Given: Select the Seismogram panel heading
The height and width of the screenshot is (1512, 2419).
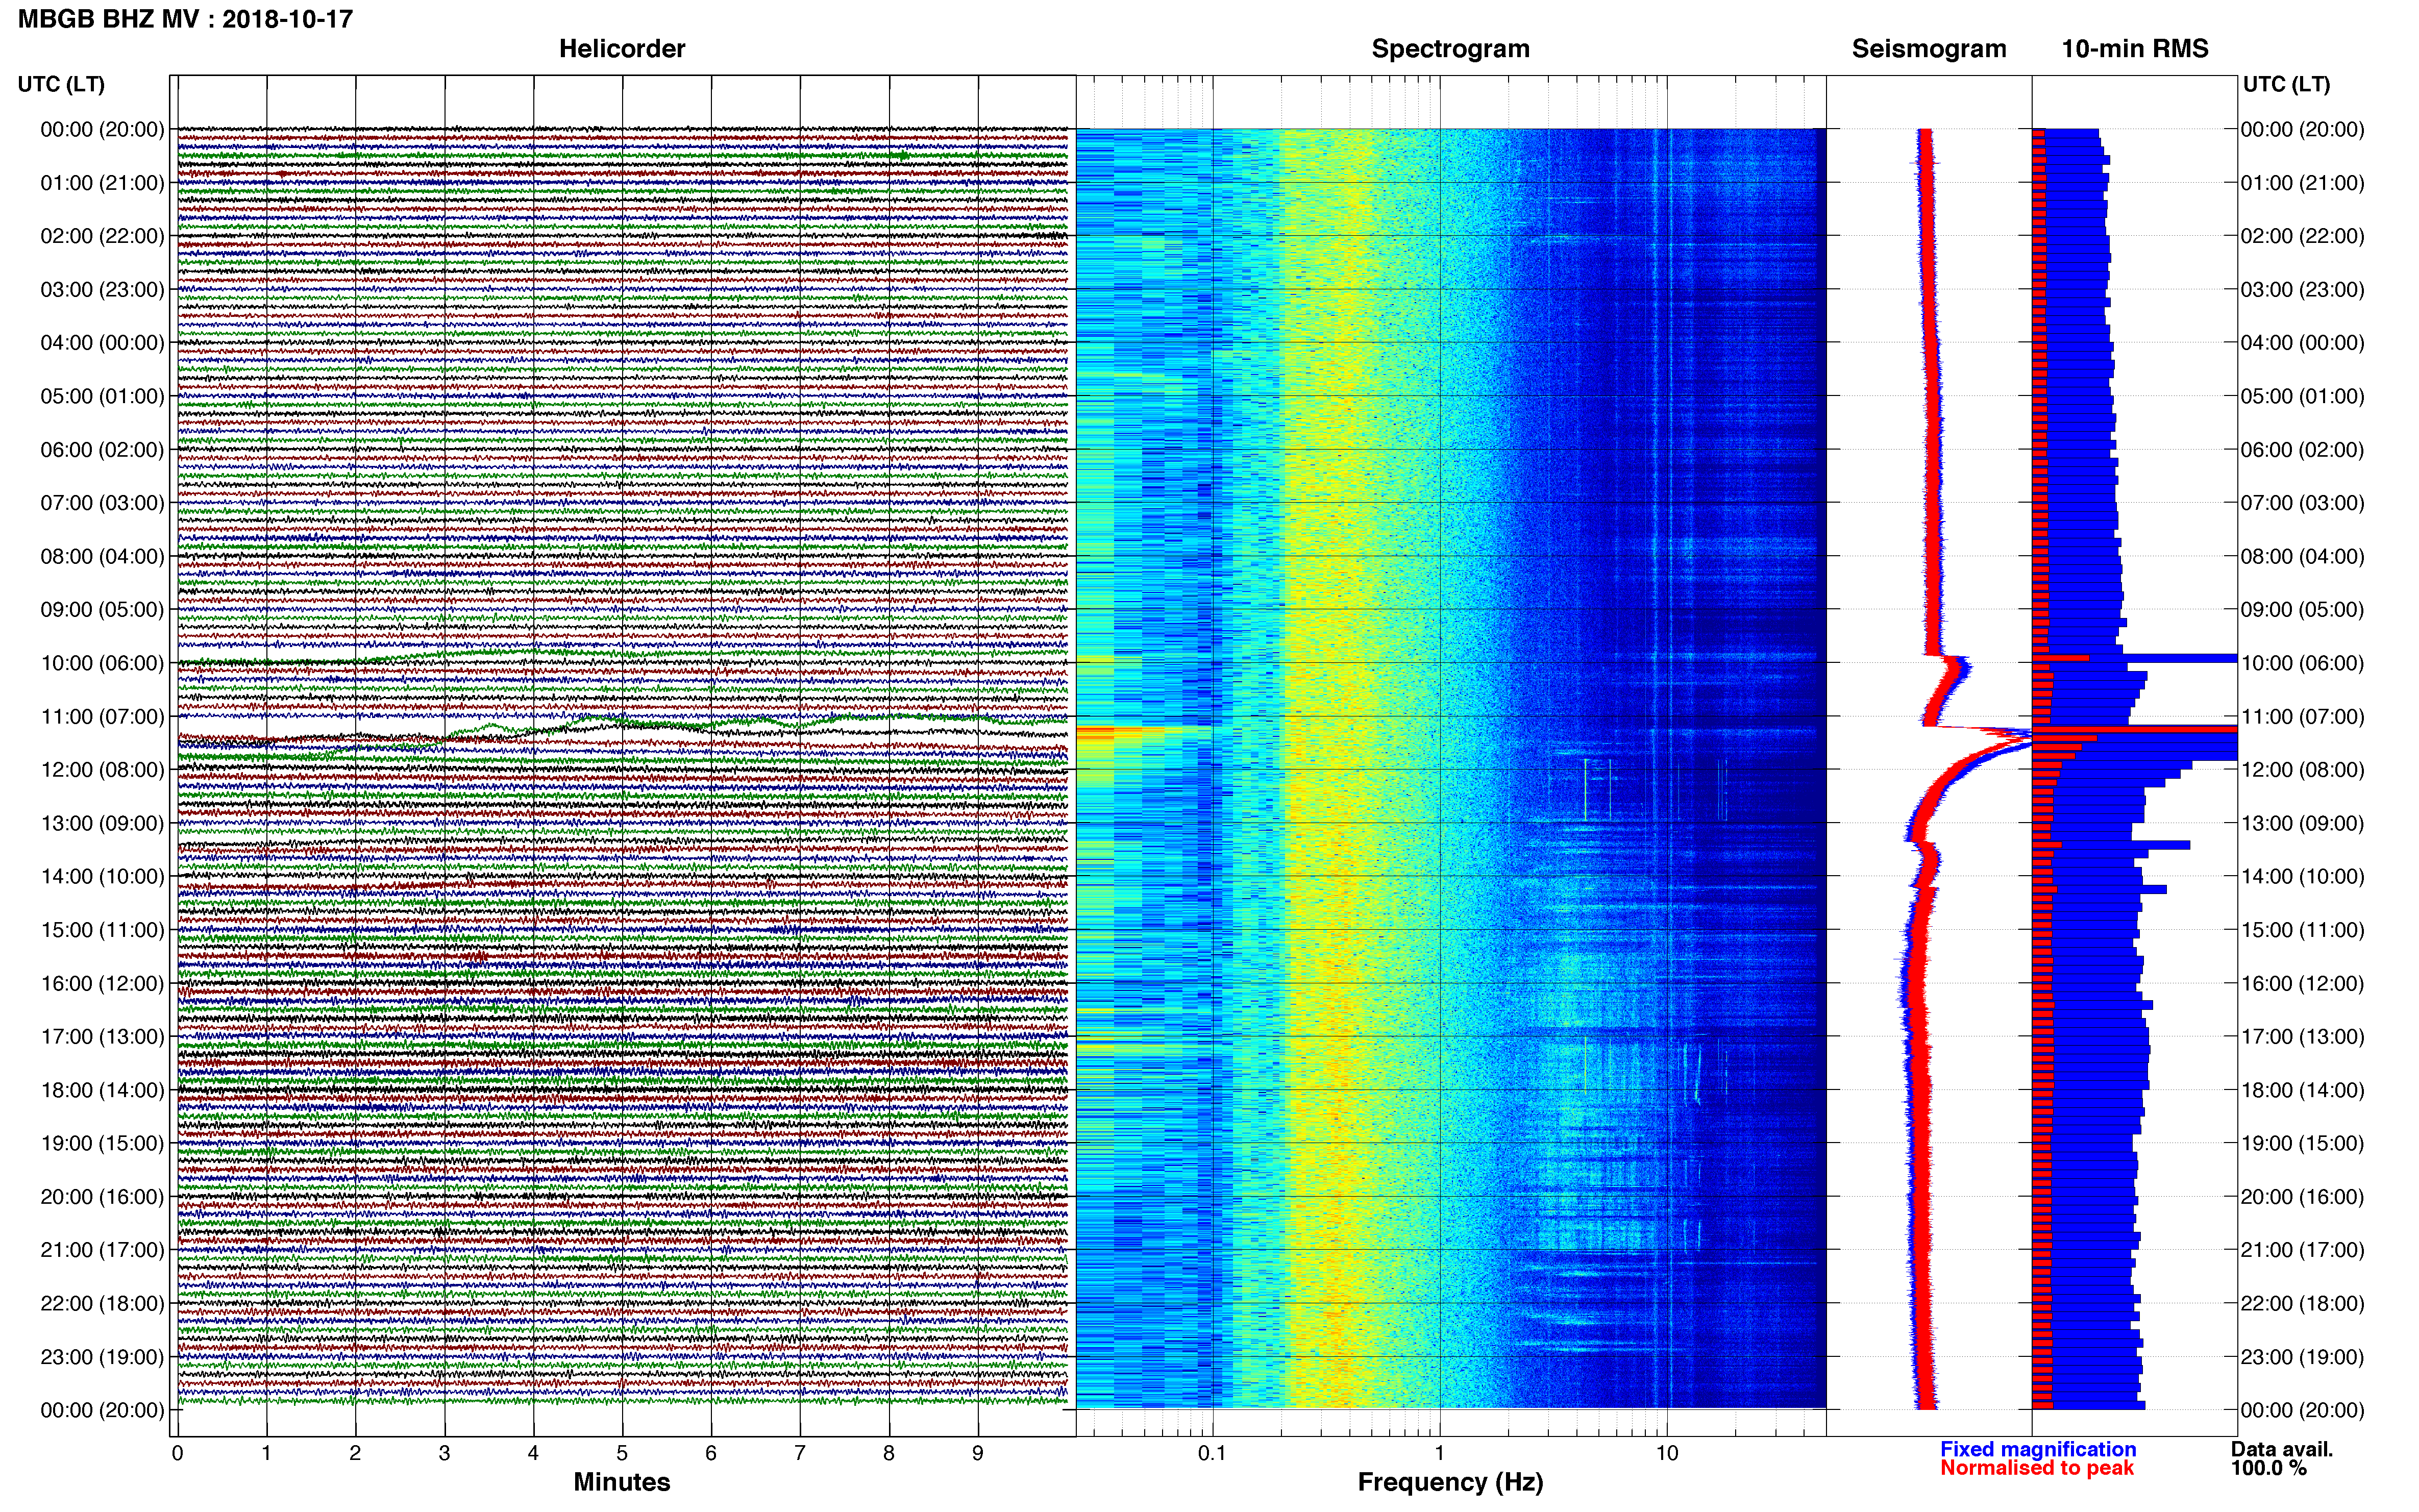Looking at the screenshot, I should tap(1929, 49).
